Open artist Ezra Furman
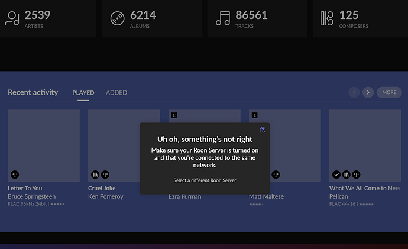 click(x=185, y=197)
